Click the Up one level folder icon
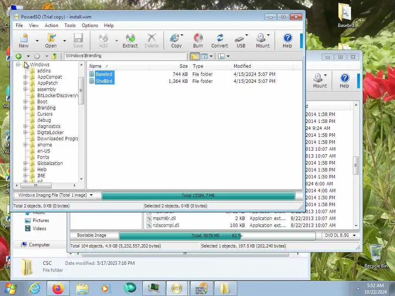Screen dimensions: 395x296 (x=54, y=56)
